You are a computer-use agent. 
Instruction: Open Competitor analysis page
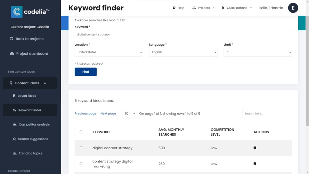pyautogui.click(x=34, y=125)
